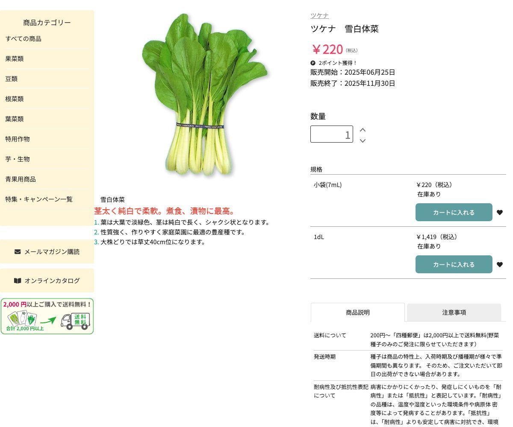Click the quantity input field
This screenshot has width=513, height=427.
[x=331, y=134]
